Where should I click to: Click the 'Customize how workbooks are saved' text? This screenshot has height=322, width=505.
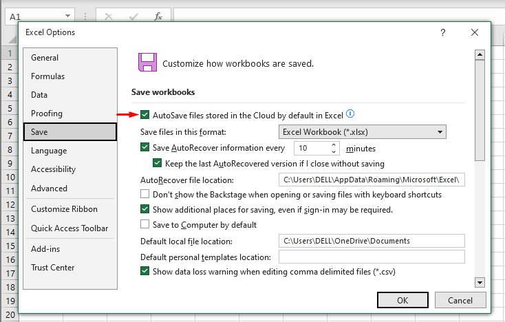pos(238,63)
